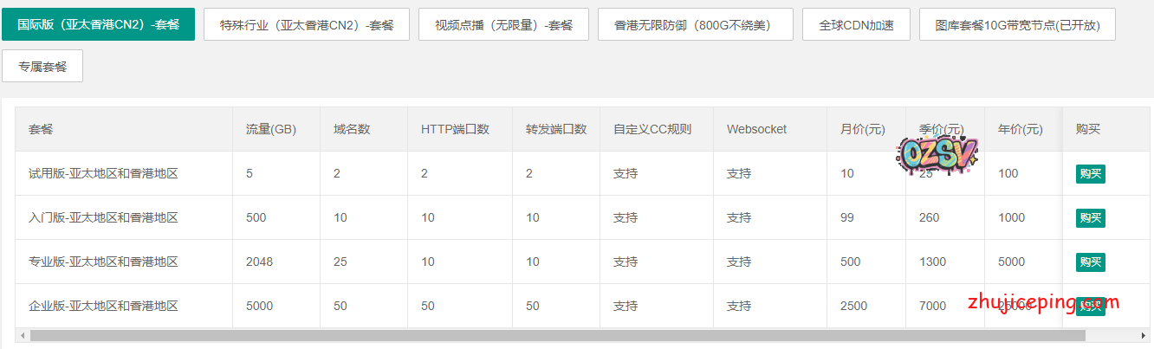Switch to the 全球CDN加速 tab
Viewport: 1154px width, 349px height.
coord(856,24)
